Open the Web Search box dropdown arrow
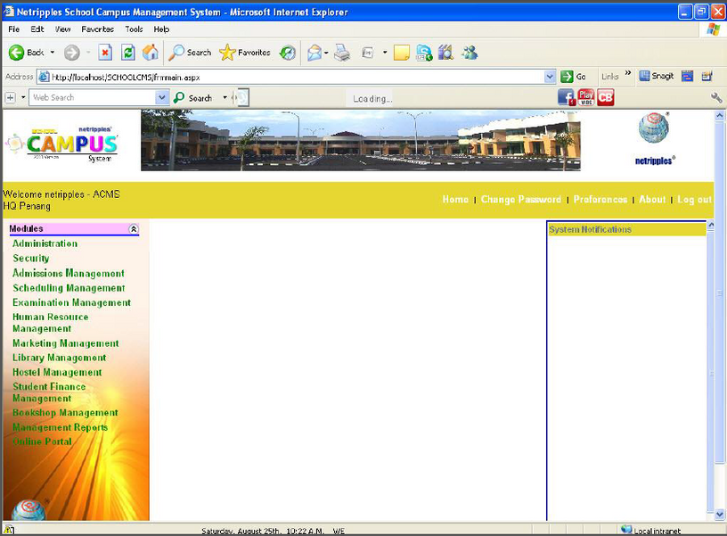The image size is (727, 536). pos(161,97)
